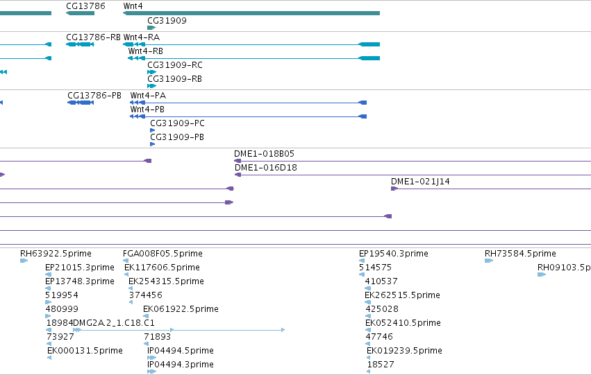Click the EK019239.5prime label
The width and height of the screenshot is (591, 375).
[404, 351]
